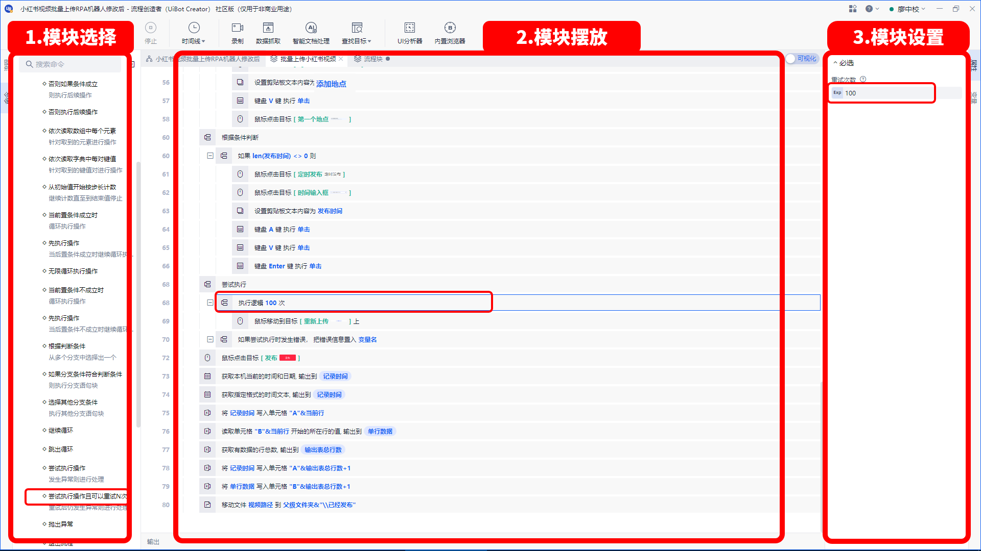Click the 流程块 tab
Viewport: 981px width, 551px height.
point(372,59)
